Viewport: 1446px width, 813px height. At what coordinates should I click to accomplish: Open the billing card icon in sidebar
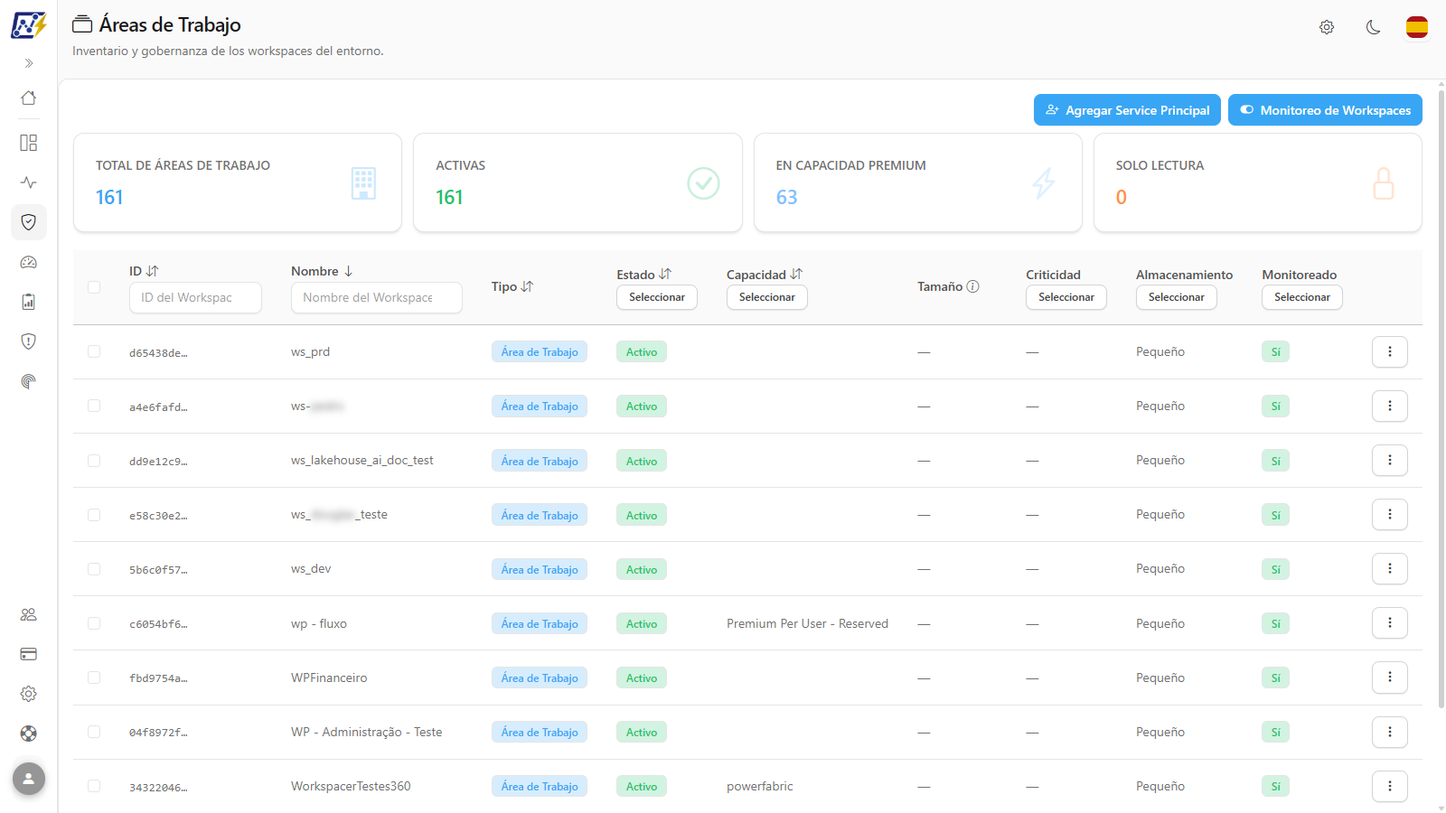click(29, 654)
